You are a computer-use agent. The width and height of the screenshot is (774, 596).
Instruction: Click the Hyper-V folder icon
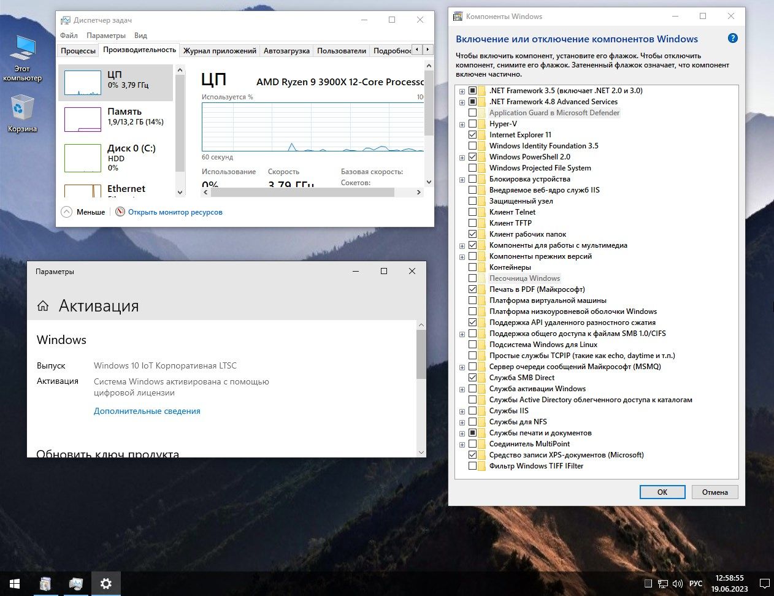pyautogui.click(x=483, y=124)
